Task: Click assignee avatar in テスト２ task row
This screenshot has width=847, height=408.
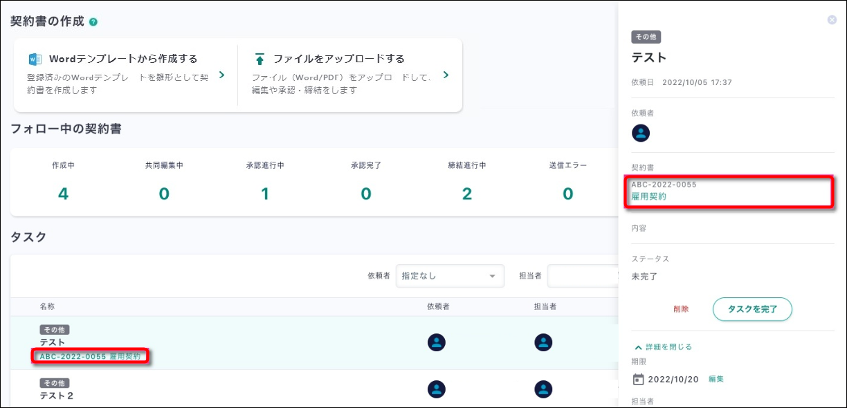Action: point(543,389)
